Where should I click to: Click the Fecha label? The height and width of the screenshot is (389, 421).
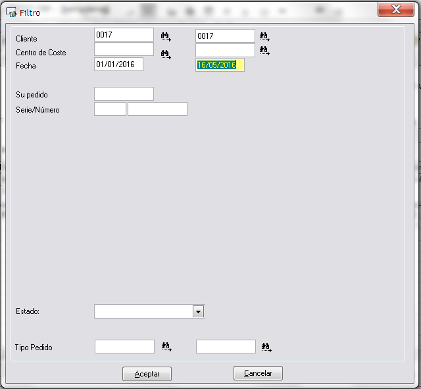coord(26,66)
